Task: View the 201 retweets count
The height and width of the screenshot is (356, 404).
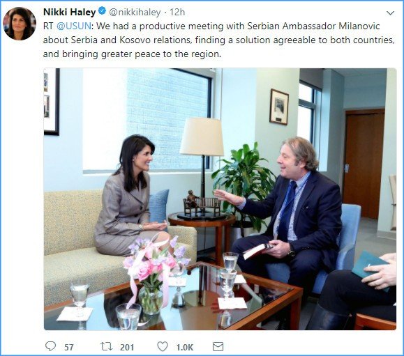Action: 127,347
